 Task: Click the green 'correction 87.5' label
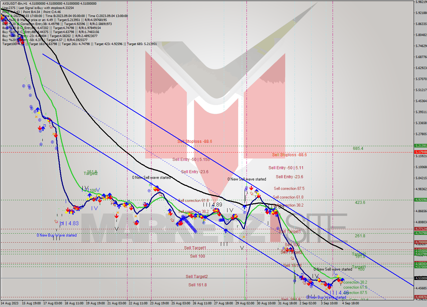tap(355, 293)
